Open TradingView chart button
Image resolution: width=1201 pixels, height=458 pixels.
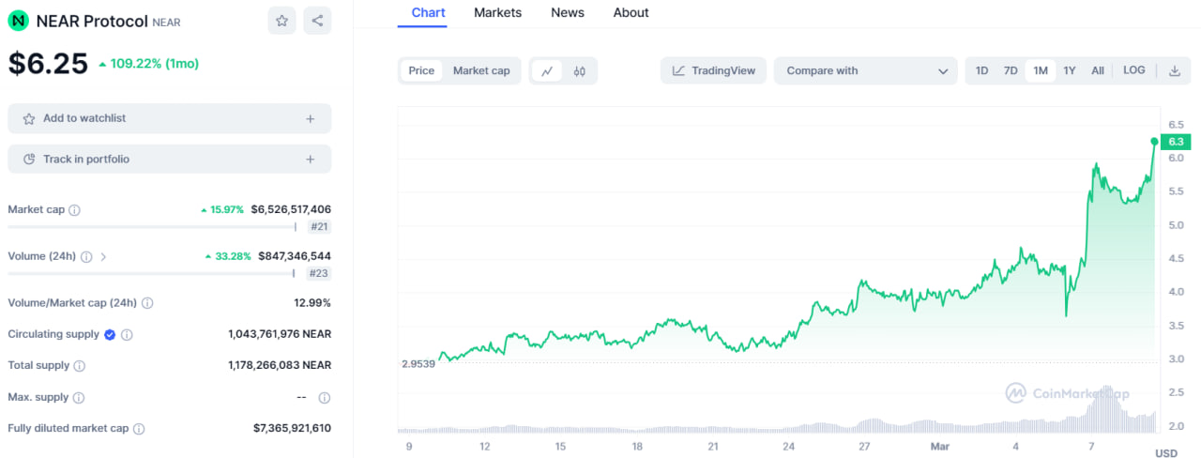714,70
